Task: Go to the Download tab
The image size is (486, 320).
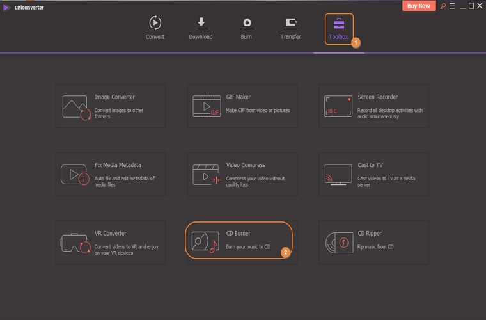Action: click(x=201, y=28)
